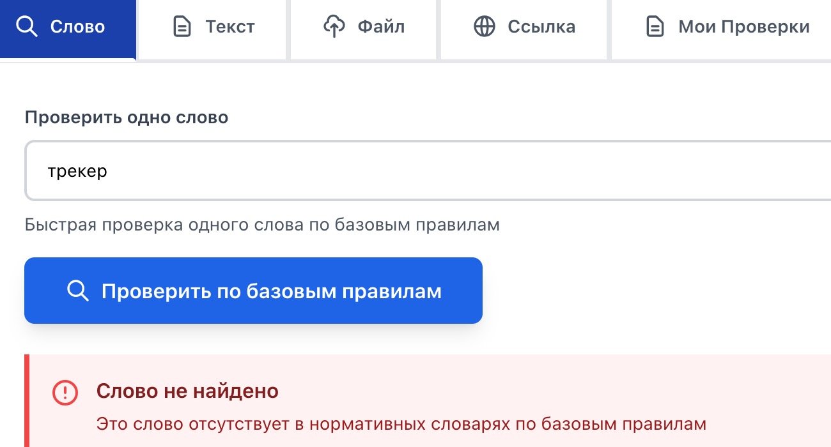This screenshot has width=831, height=447.
Task: Select the Файл tab
Action: [x=381, y=27]
